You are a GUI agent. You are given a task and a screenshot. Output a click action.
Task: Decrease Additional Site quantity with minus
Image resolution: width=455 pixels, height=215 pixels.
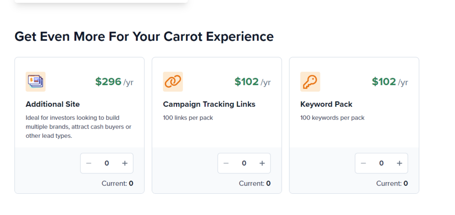click(89, 163)
